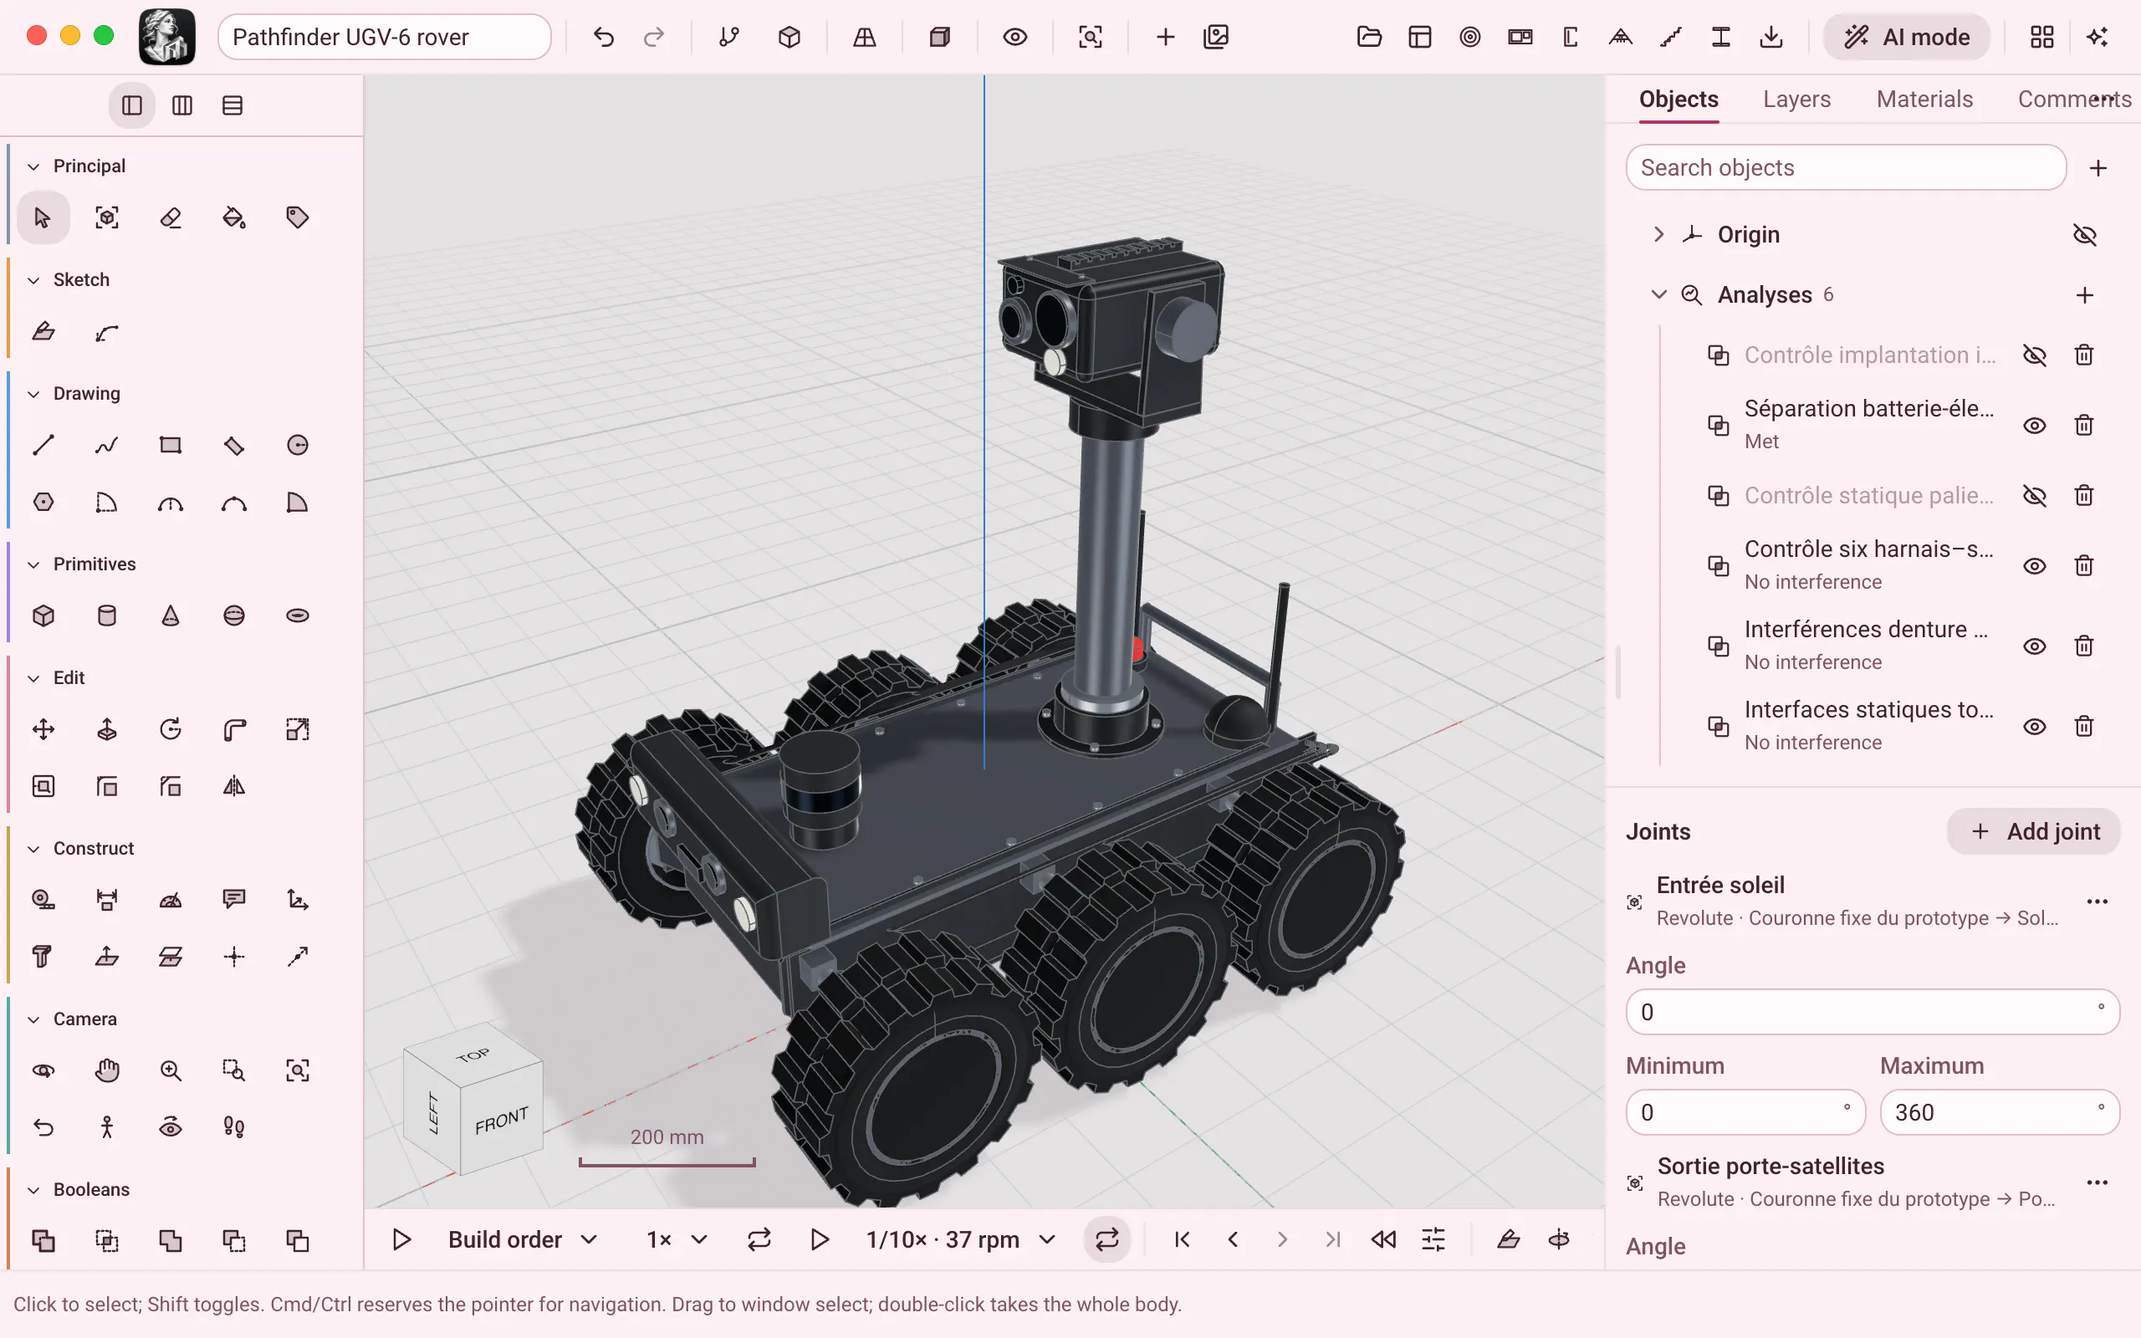Select the Tag tool
This screenshot has width=2141, height=1338.
pyautogui.click(x=297, y=217)
